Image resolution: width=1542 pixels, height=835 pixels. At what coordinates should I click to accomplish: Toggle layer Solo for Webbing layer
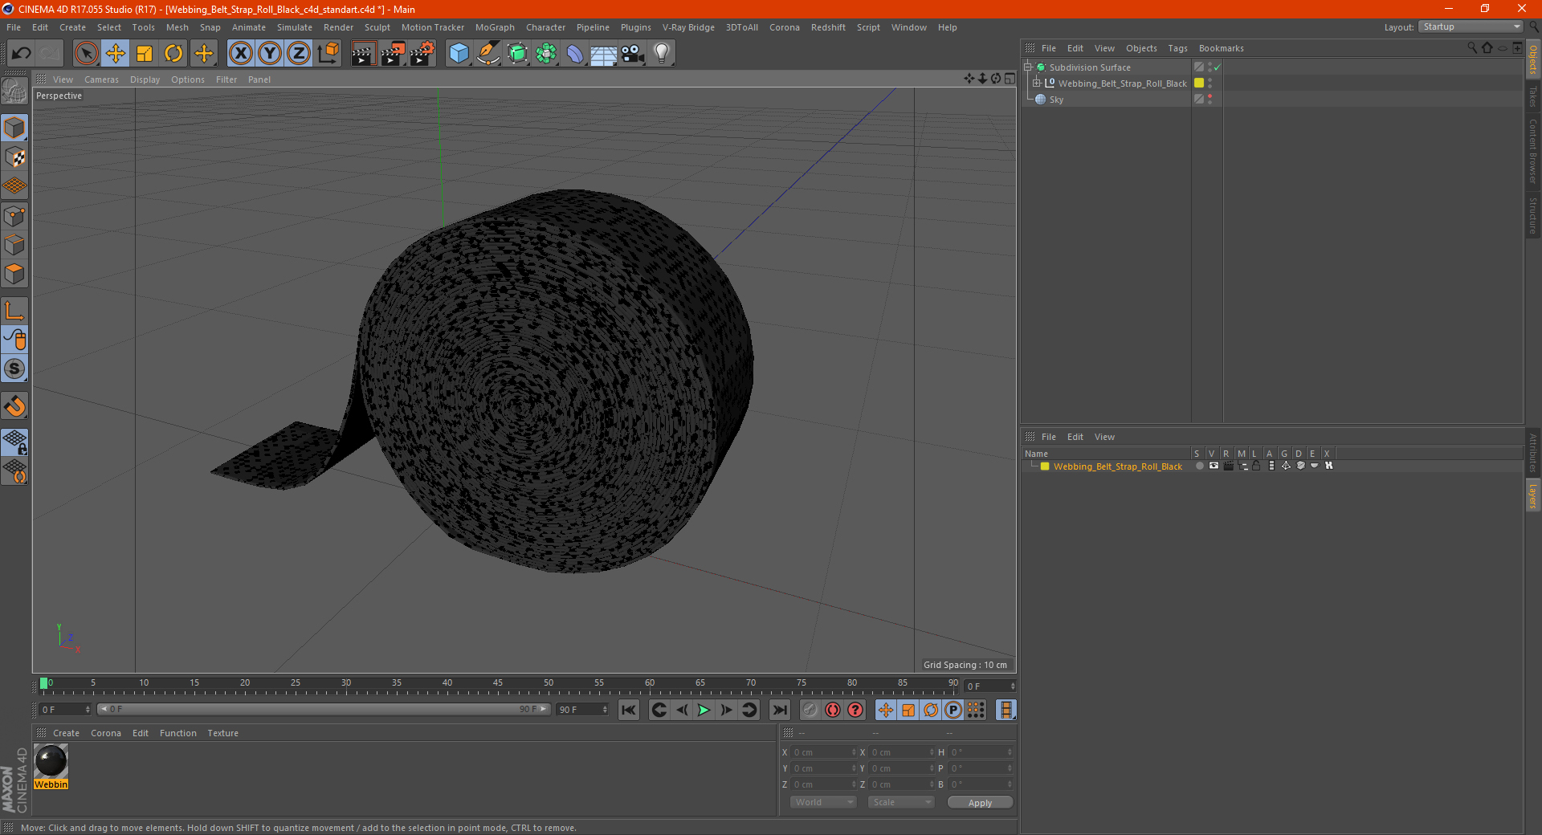pos(1199,466)
